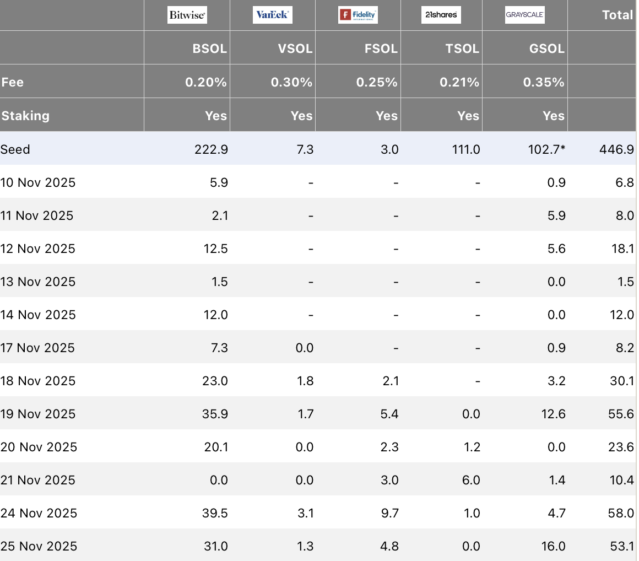The height and width of the screenshot is (561, 639).
Task: Click the Total column header
Action: (618, 15)
